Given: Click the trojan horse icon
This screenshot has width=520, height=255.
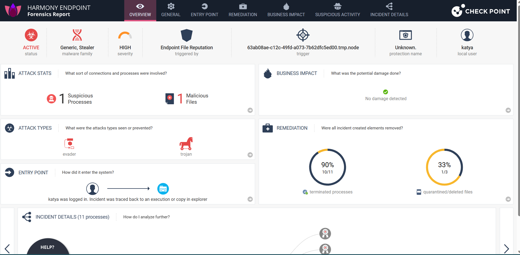Looking at the screenshot, I should [x=186, y=144].
